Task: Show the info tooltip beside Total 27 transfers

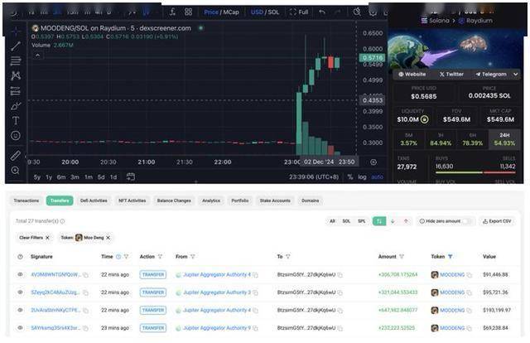Action: click(63, 221)
